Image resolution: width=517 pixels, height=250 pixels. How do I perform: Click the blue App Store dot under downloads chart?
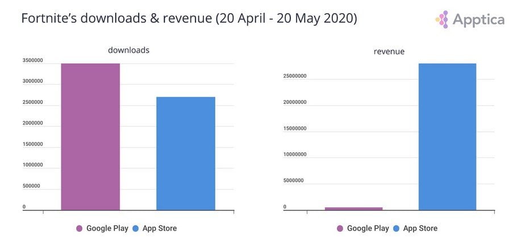tap(135, 228)
